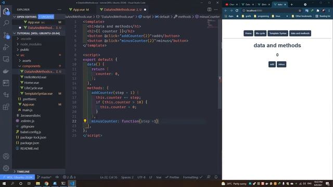The image size is (333, 187).
Task: Open main.js in the explorer
Action: point(28,110)
